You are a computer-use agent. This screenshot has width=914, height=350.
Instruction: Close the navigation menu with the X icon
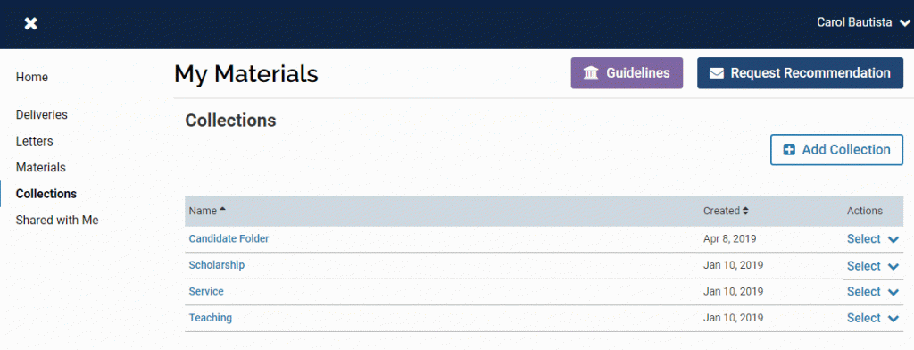[31, 23]
